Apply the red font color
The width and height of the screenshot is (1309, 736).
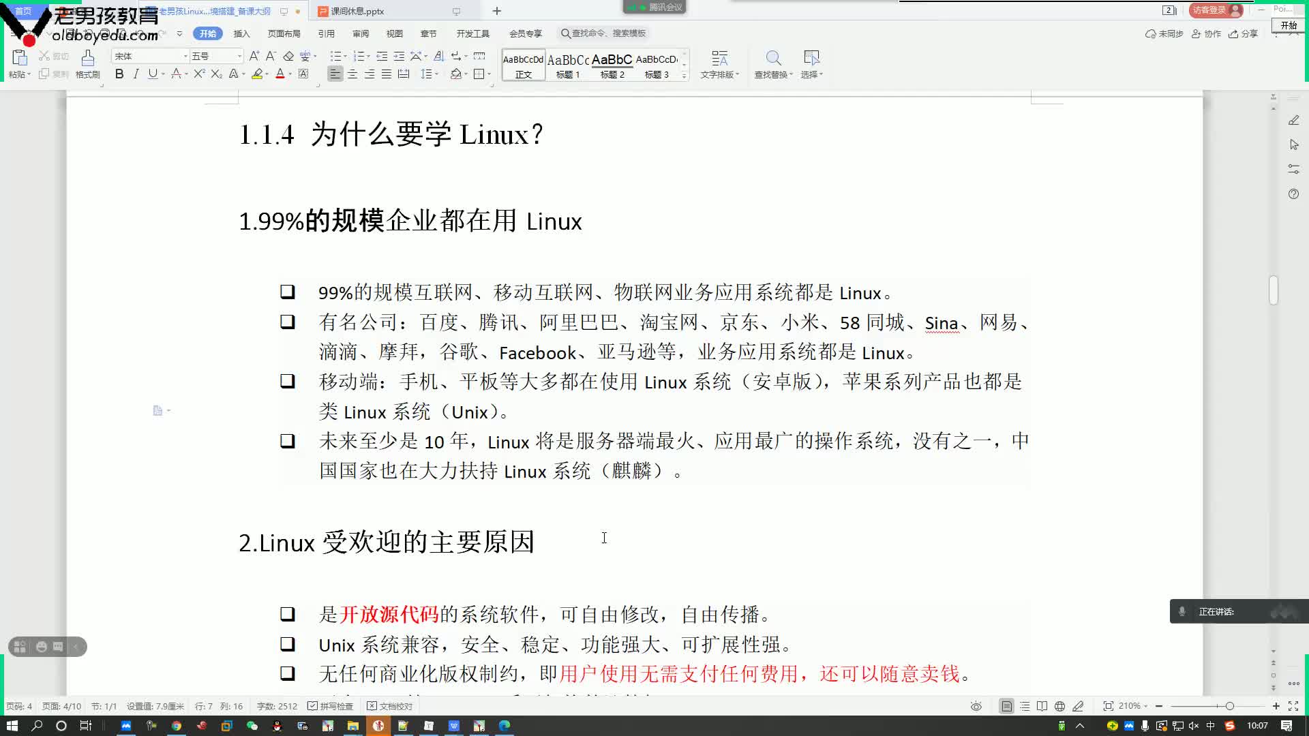[x=280, y=74]
